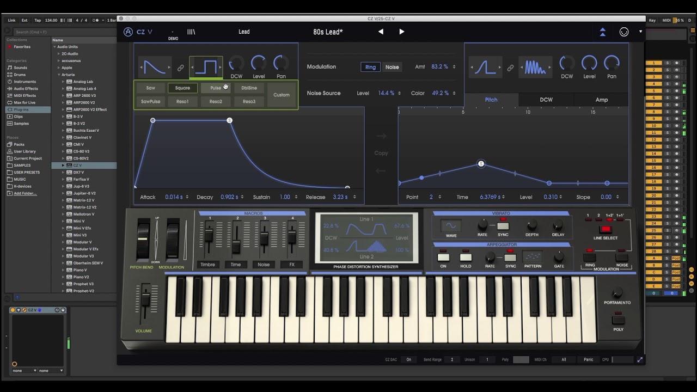
Task: Click the Line 2 Level knob
Action: tap(589, 63)
